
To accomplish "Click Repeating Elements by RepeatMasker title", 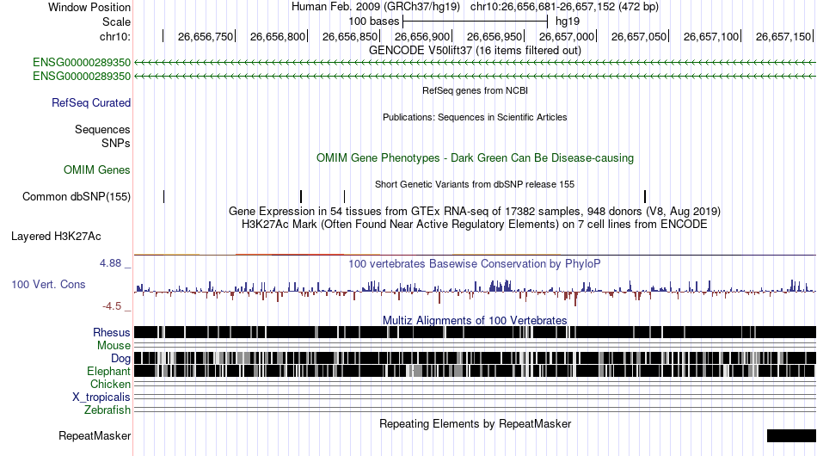I will coord(475,423).
